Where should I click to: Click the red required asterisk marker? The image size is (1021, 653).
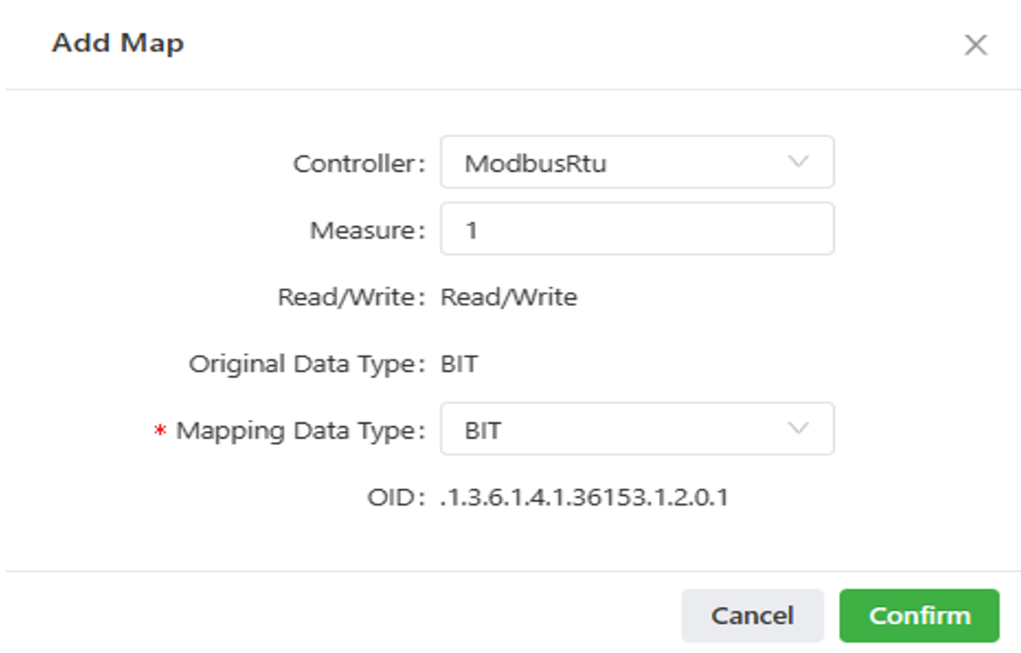tap(160, 432)
